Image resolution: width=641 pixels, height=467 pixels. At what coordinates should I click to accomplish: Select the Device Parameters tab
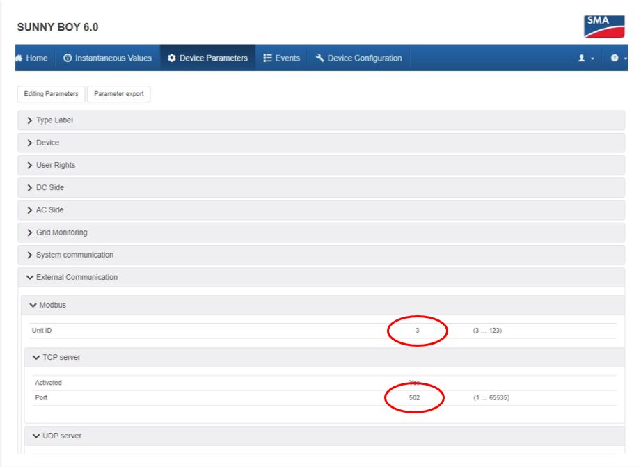[x=207, y=58]
